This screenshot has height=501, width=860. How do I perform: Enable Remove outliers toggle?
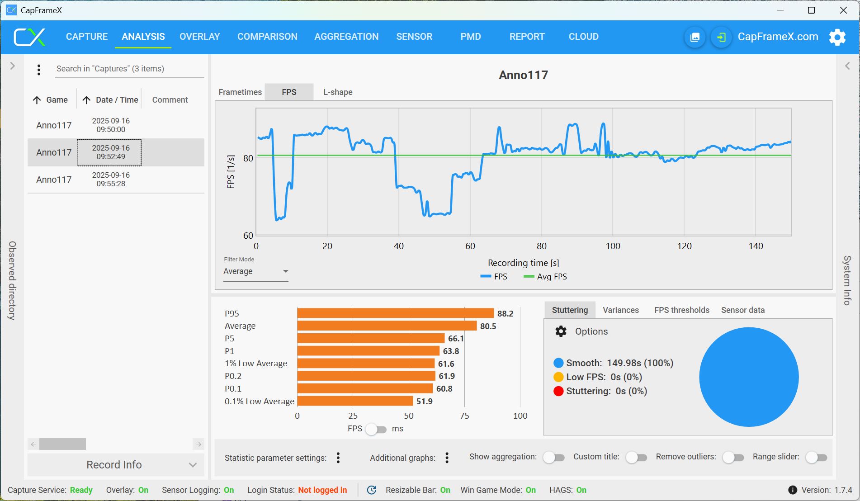coord(733,457)
